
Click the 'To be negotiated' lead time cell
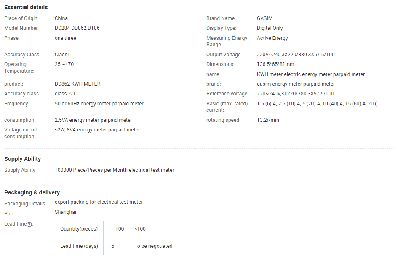click(153, 246)
